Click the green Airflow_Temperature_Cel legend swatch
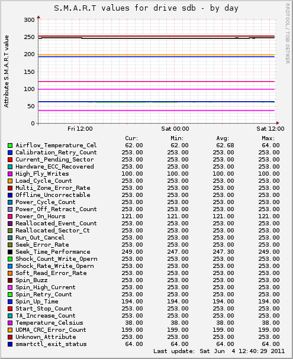 [x=10, y=145]
